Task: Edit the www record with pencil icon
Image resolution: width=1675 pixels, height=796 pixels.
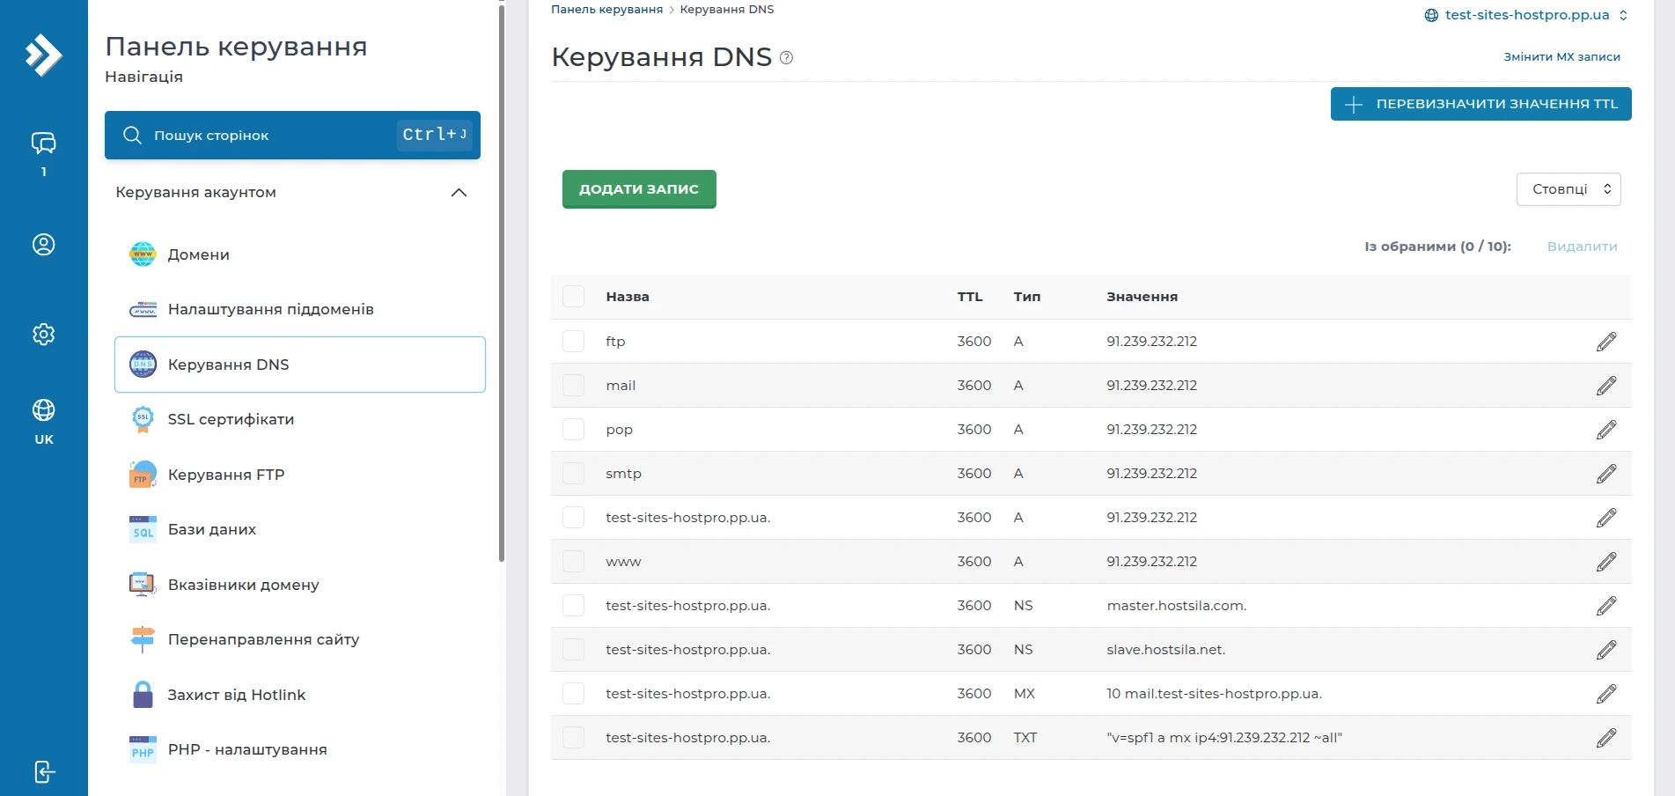Action: pyautogui.click(x=1606, y=562)
